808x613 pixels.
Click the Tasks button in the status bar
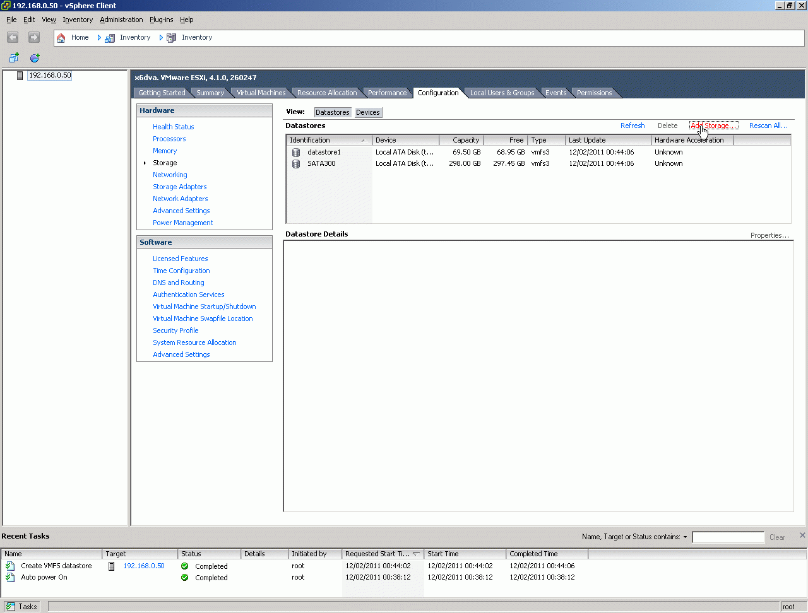[22, 607]
